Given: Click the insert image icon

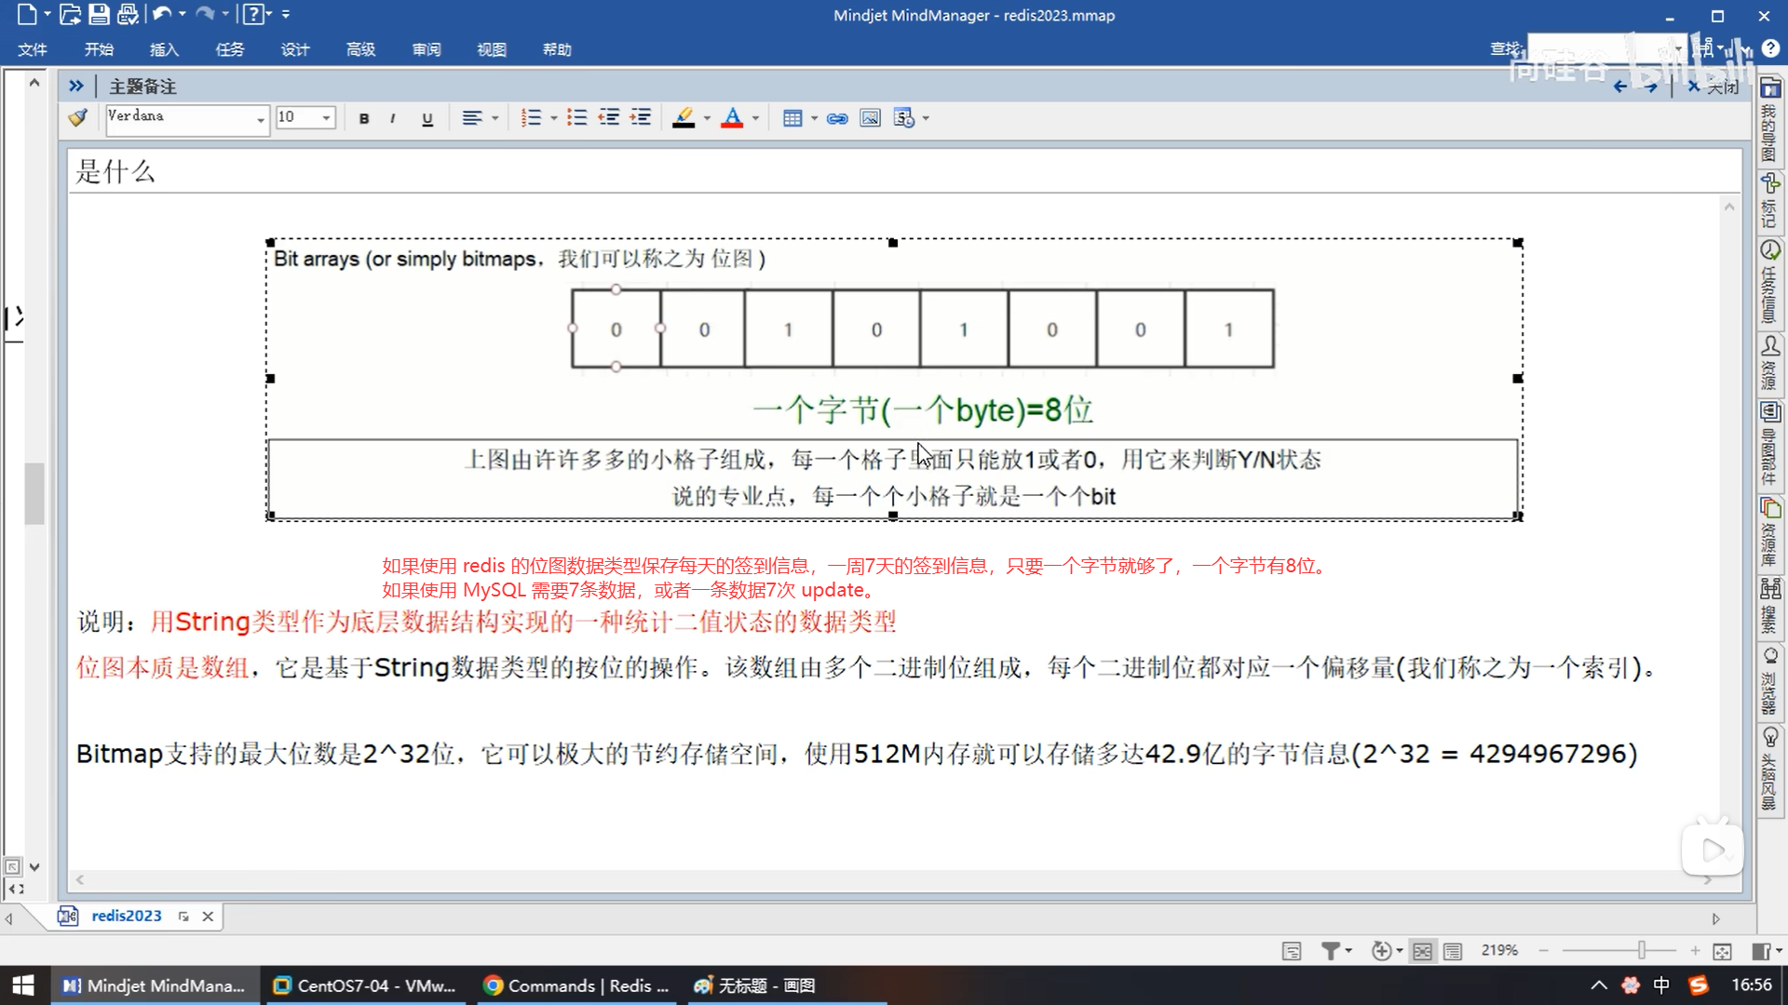Looking at the screenshot, I should point(870,118).
